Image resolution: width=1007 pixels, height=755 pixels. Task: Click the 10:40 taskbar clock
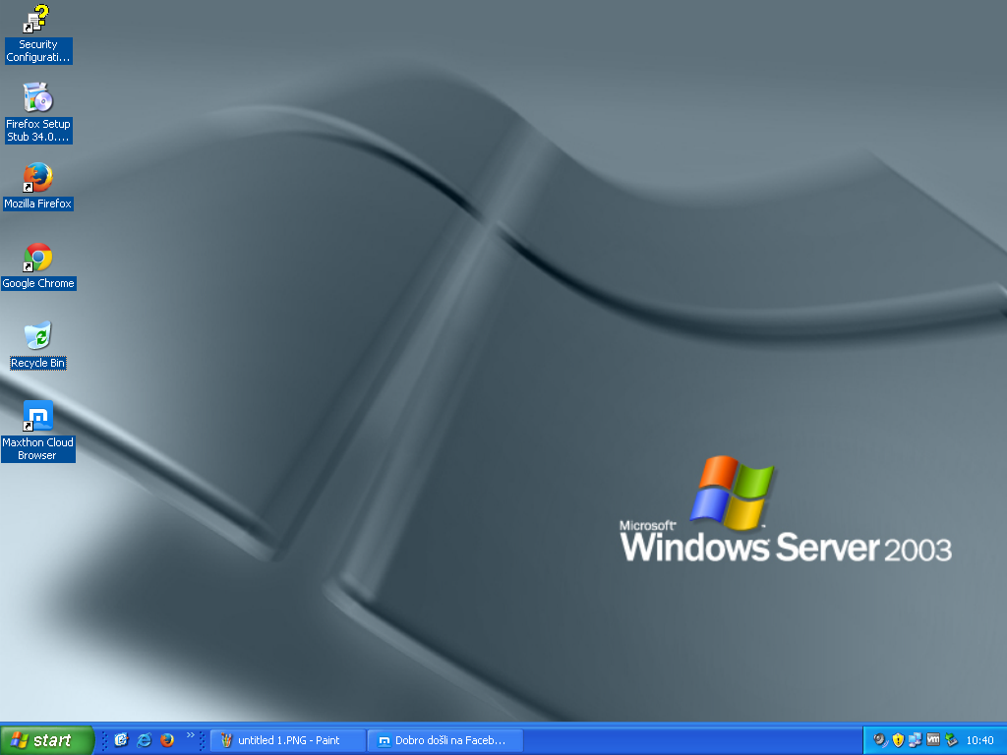point(980,740)
